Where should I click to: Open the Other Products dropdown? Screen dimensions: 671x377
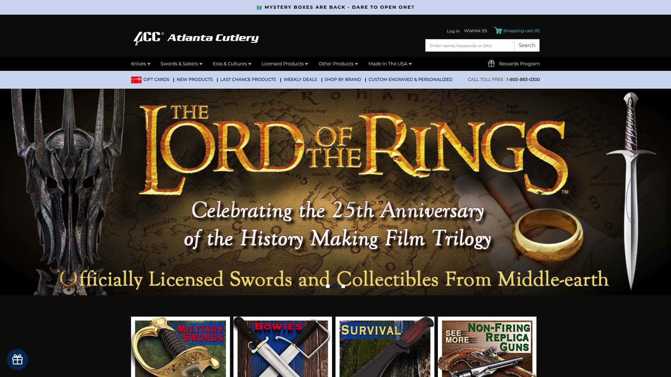[x=338, y=64]
